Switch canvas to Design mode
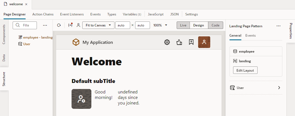 pos(199,25)
